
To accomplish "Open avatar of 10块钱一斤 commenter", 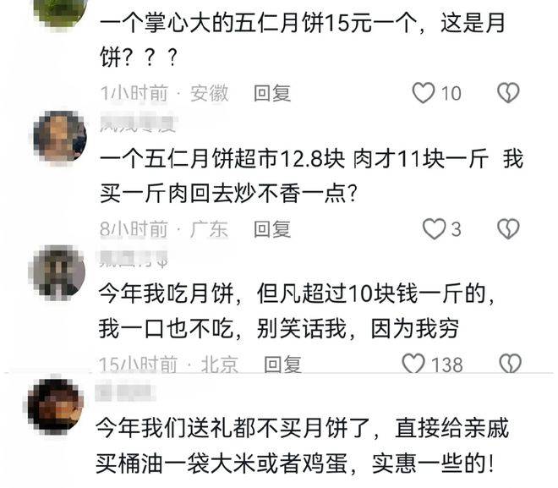I will point(57,272).
